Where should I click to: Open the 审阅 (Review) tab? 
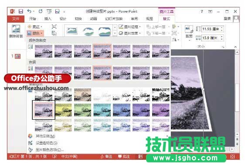click(134, 19)
